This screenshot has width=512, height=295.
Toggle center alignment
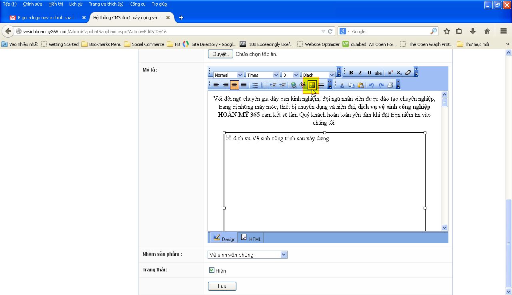point(234,85)
